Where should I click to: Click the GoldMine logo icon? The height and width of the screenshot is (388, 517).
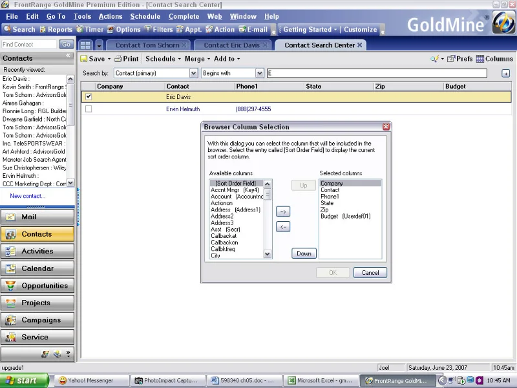503,23
